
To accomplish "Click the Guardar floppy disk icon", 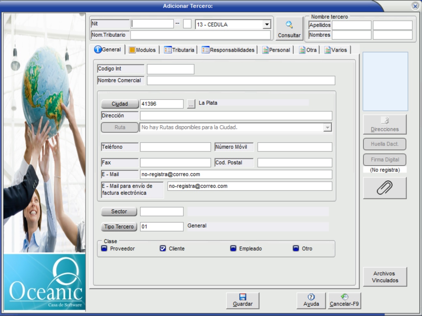I will (x=243, y=297).
